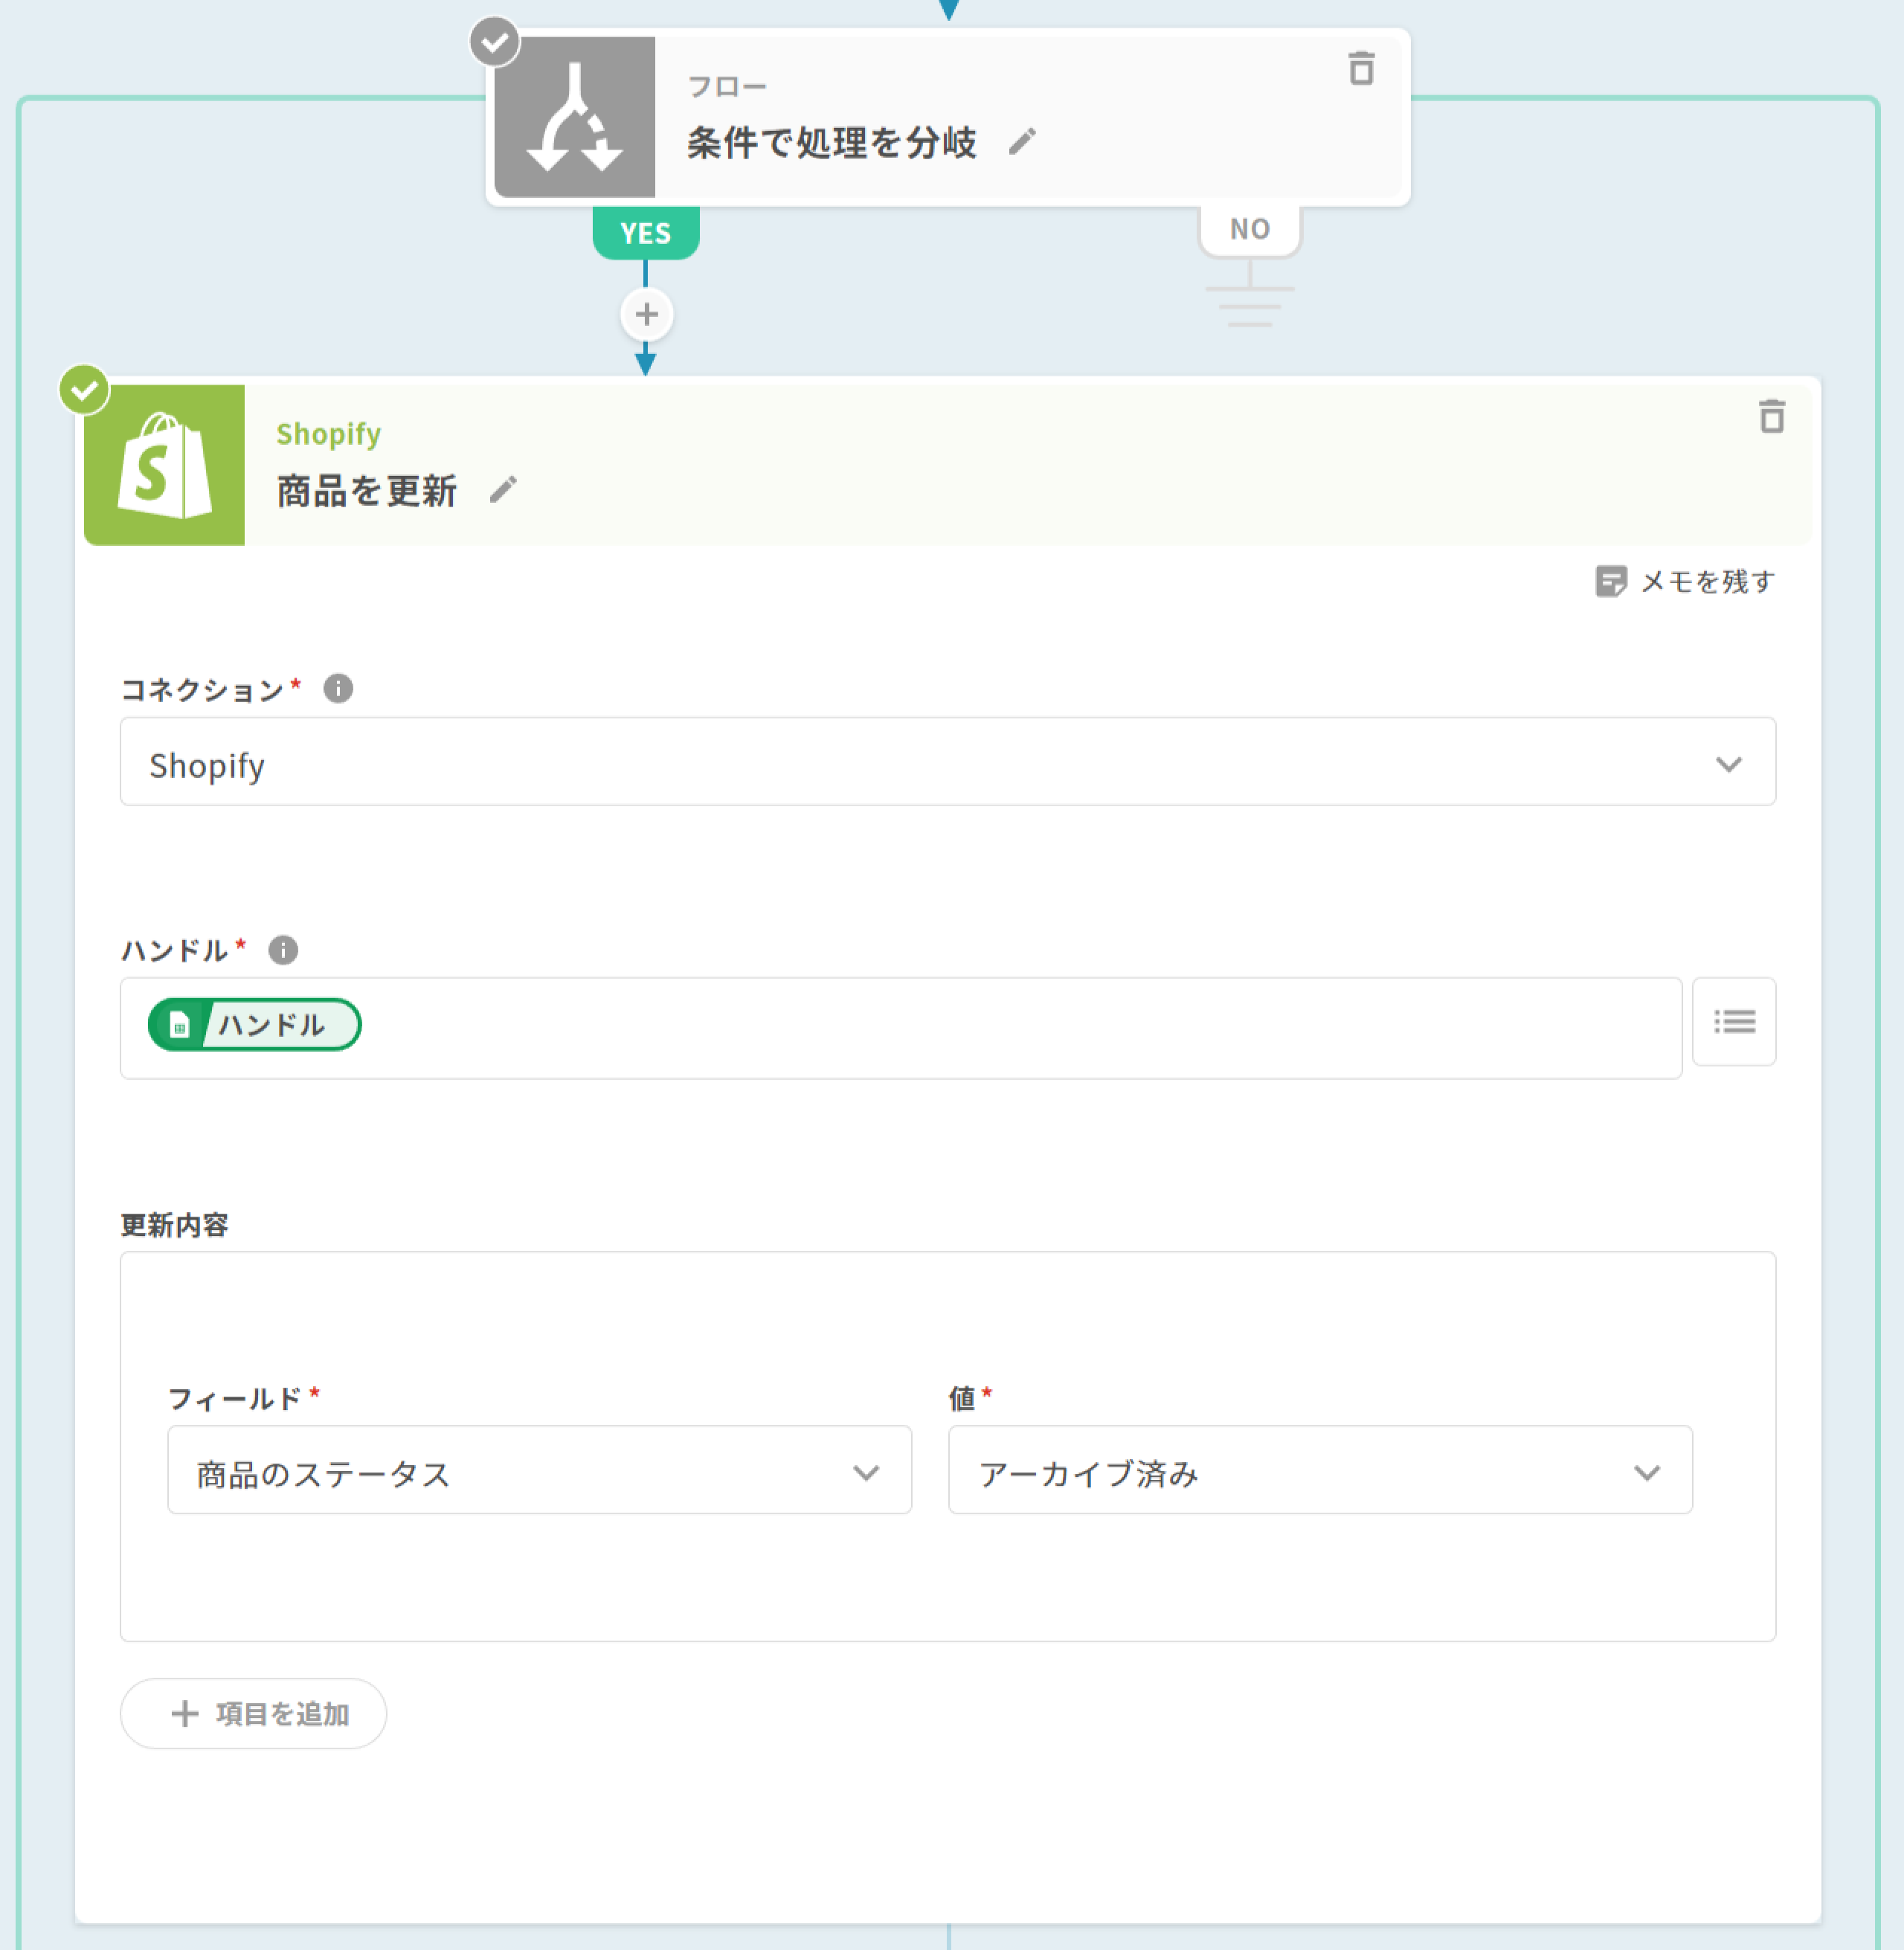Viewport: 1904px width, 1950px height.
Task: Click the green checkmark on Shopify step
Action: point(84,390)
